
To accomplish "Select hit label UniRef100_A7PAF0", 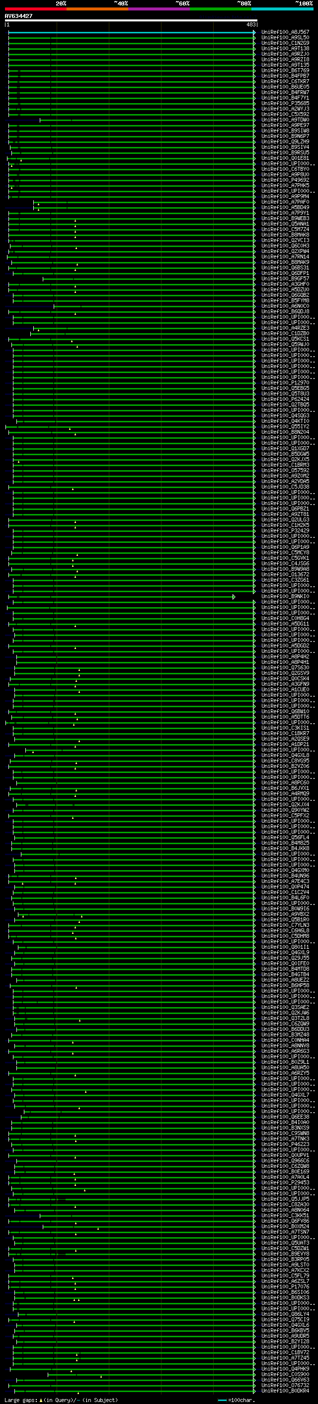I will tap(285, 202).
